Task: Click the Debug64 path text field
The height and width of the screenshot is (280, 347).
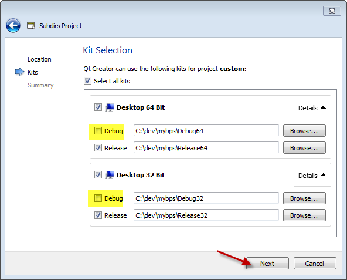Action: (x=206, y=130)
